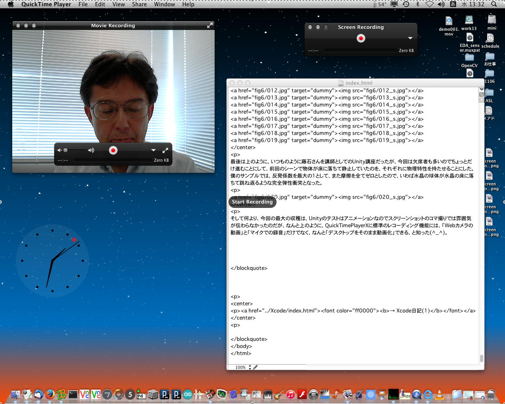
Task: Enter fullscreen from Movie Recording control bar
Action: tap(165, 150)
